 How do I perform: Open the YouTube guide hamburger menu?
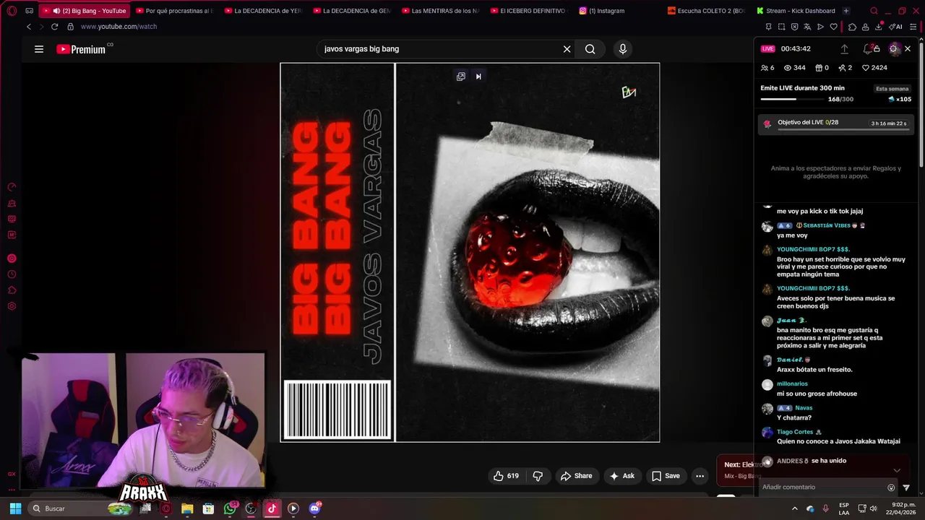coord(39,49)
